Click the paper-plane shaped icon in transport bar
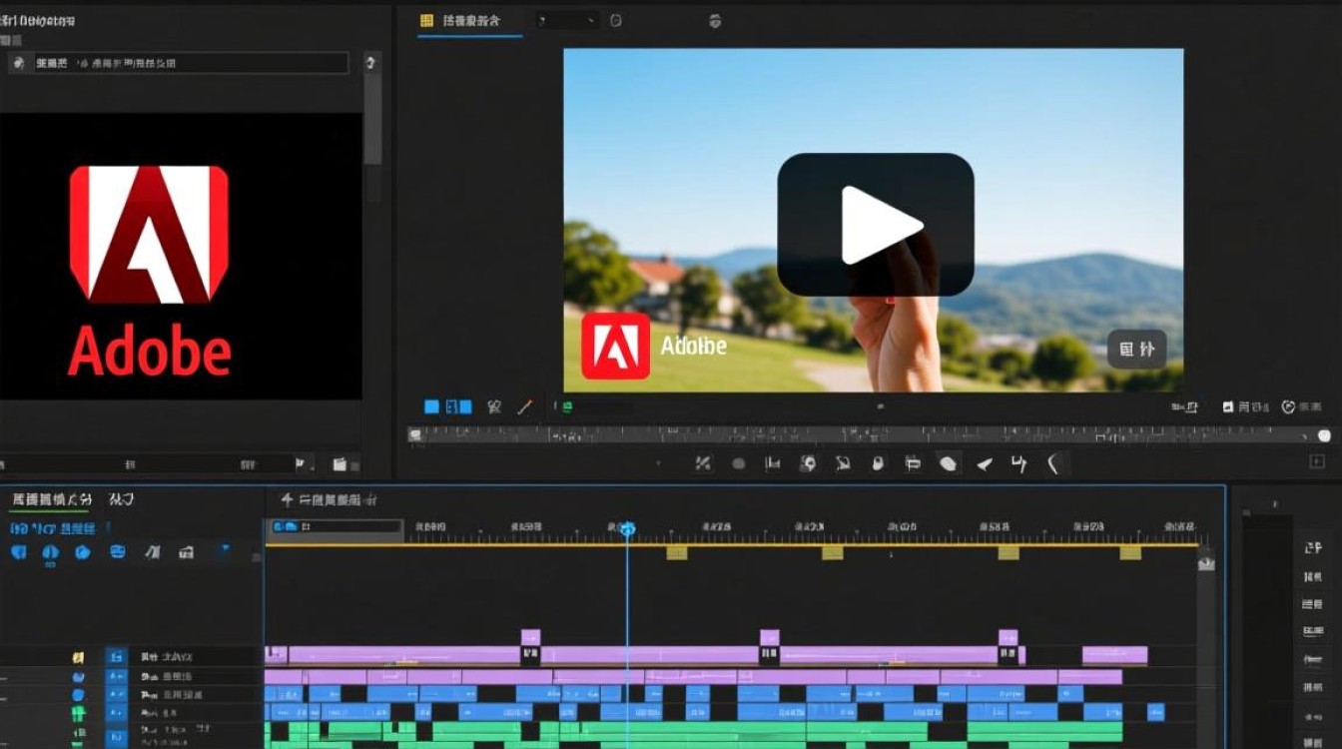Image resolution: width=1342 pixels, height=749 pixels. tap(984, 463)
